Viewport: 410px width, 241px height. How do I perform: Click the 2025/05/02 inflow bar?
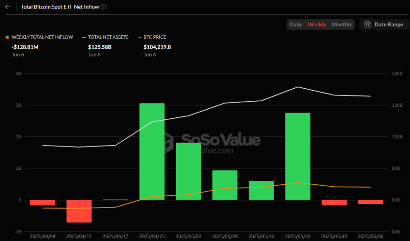[x=188, y=171]
